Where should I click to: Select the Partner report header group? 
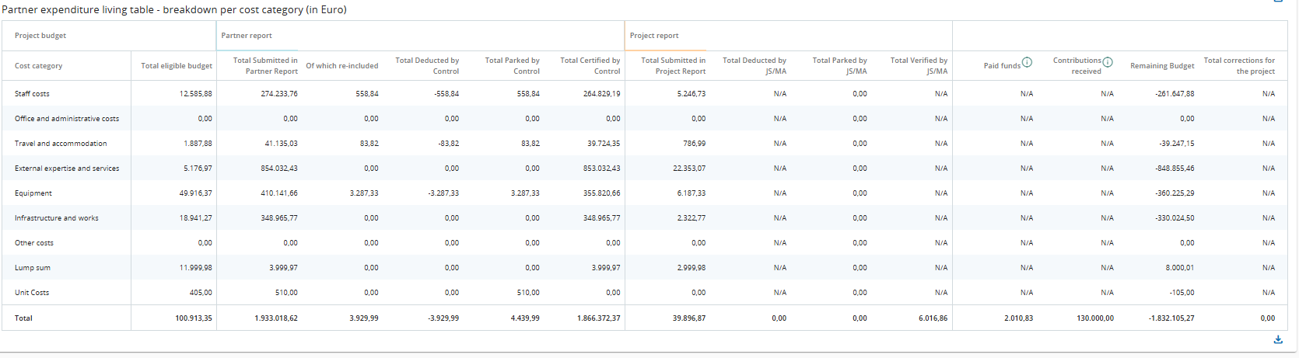tap(247, 36)
